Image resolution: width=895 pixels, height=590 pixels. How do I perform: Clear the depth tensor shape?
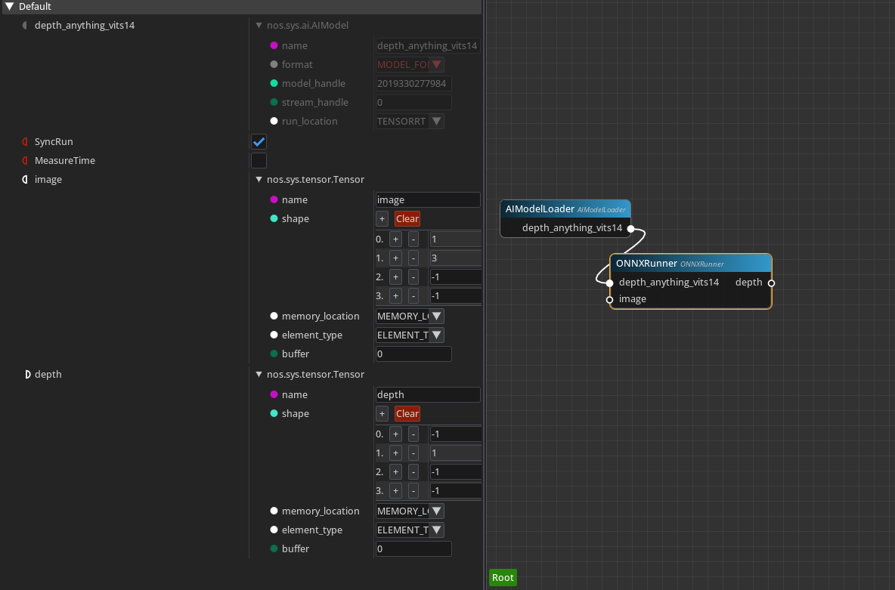pos(407,414)
